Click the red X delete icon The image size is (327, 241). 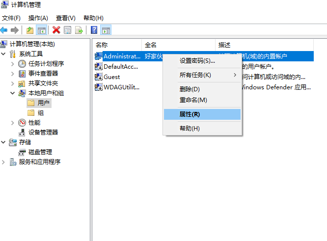click(56, 30)
